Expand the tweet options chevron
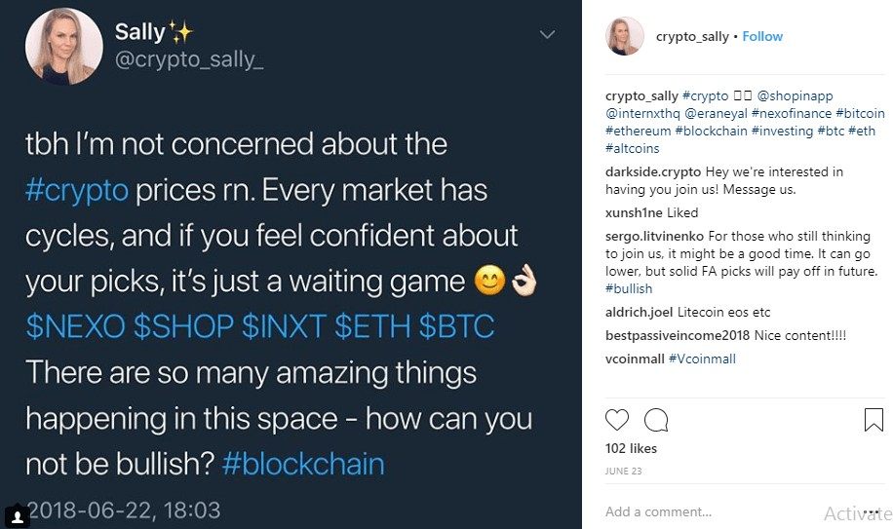The width and height of the screenshot is (893, 529). (x=549, y=34)
